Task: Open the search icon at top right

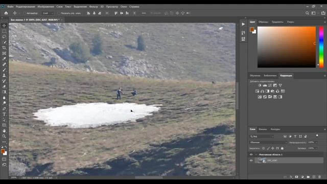Action: [307, 13]
